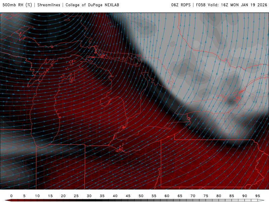269x202 pixels.
Task: Click the '55' color scale label
Action: click(x=154, y=196)
